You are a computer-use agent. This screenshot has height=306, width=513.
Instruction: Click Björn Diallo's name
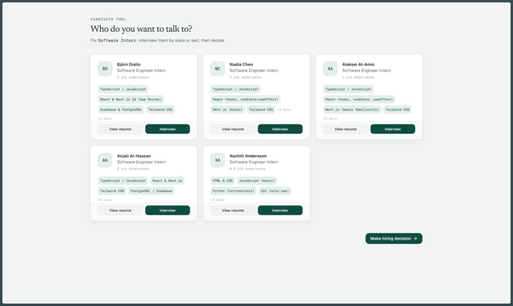point(129,64)
